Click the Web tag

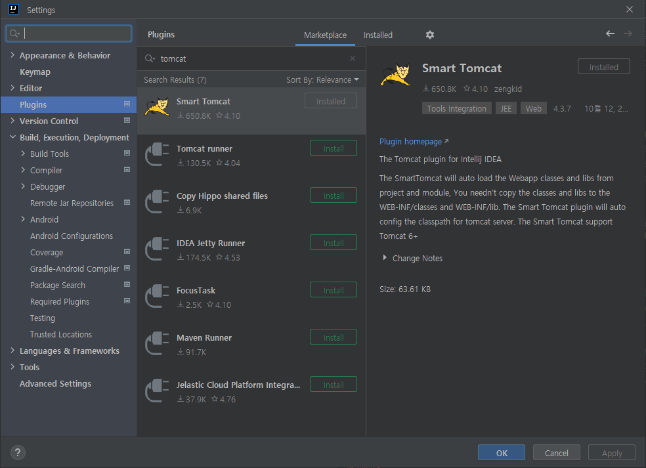coord(534,108)
